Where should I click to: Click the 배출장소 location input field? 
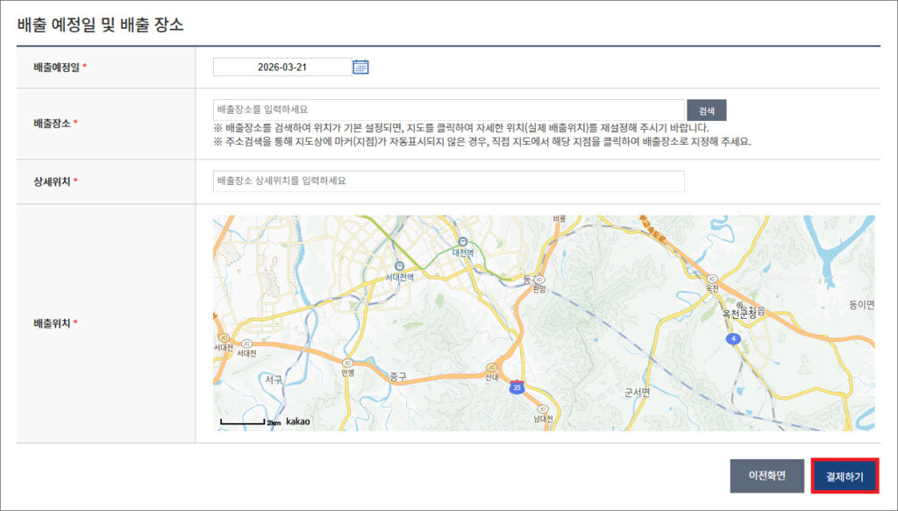448,110
